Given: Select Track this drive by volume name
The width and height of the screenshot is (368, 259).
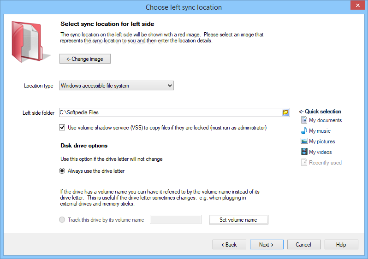Looking at the screenshot, I should pos(62,220).
